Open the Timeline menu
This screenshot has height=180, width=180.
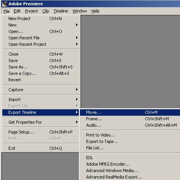(x=61, y=11)
